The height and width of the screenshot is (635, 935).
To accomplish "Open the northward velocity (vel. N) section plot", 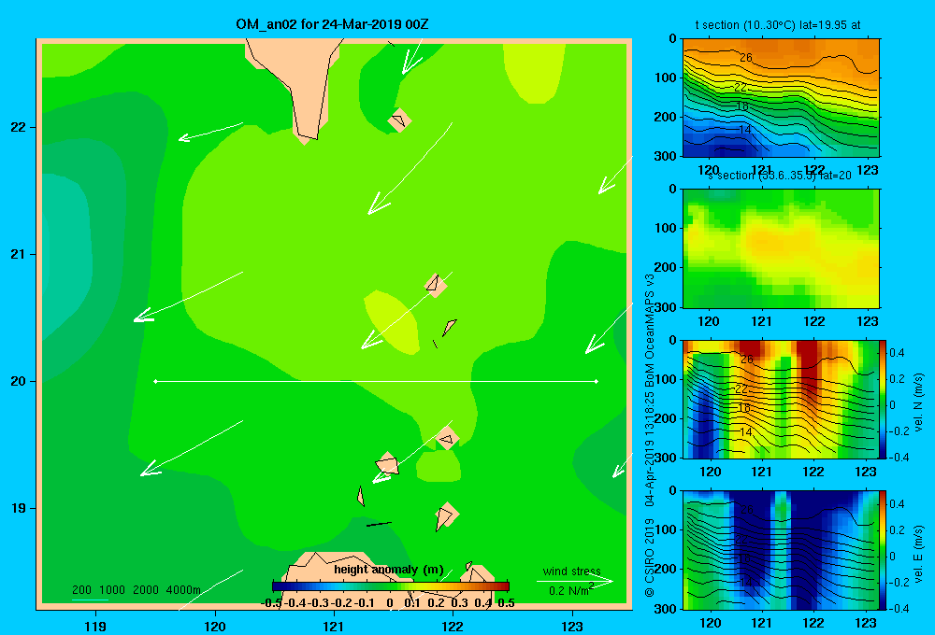I will point(781,399).
